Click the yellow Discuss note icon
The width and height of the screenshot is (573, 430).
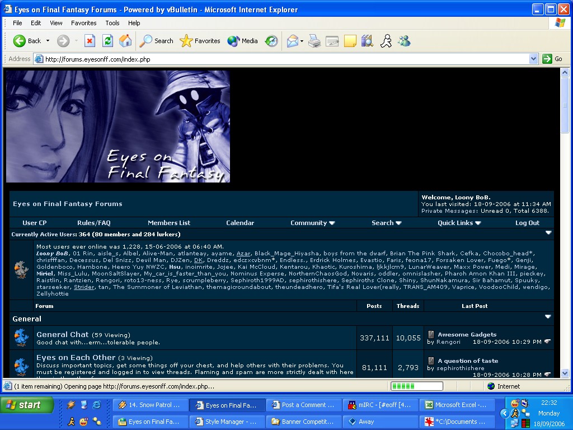[350, 41]
